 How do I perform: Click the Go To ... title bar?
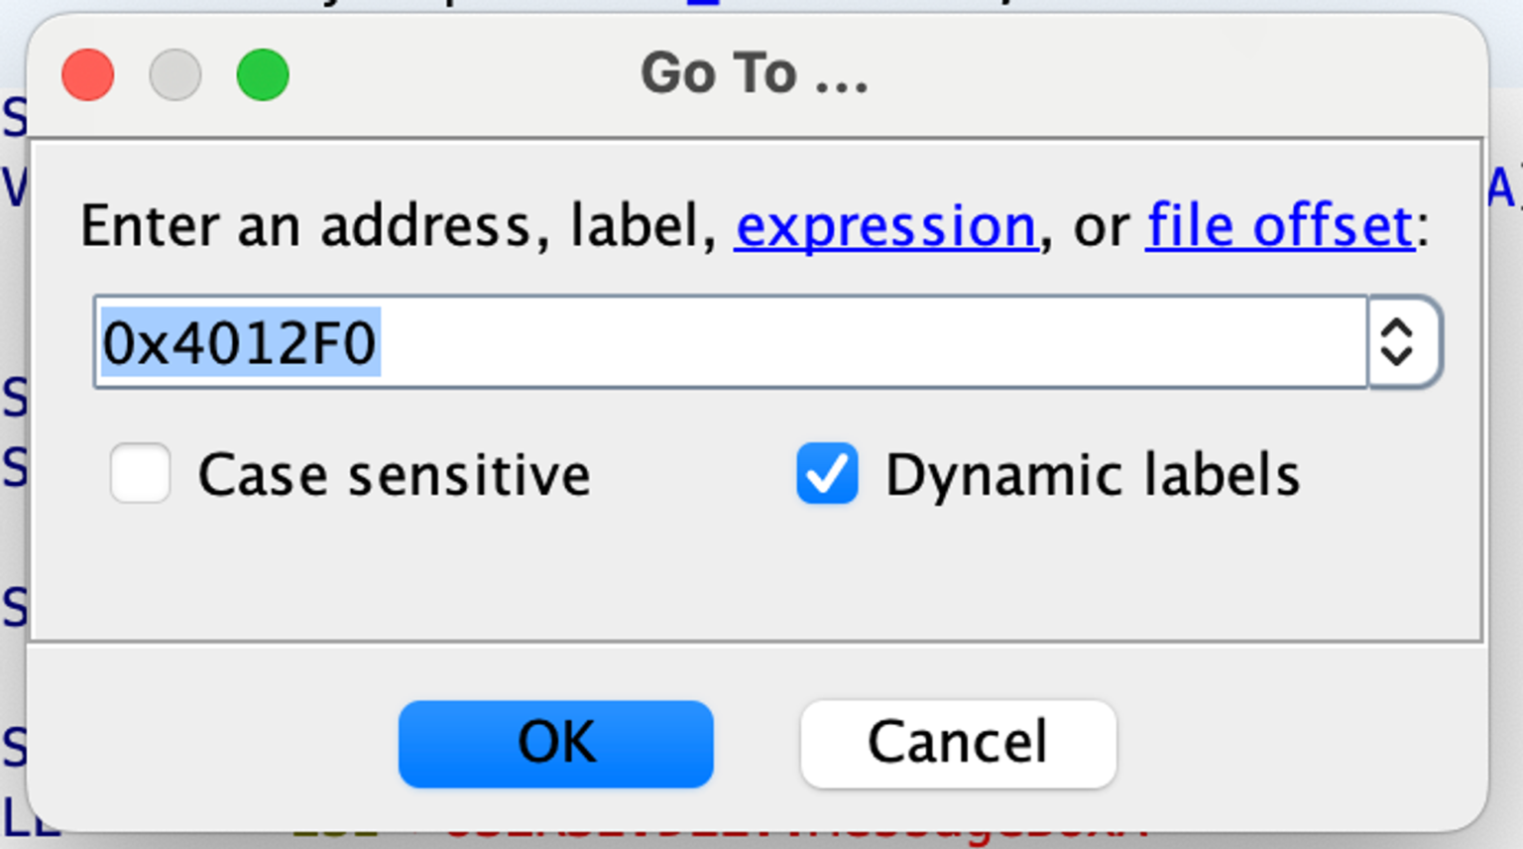754,74
